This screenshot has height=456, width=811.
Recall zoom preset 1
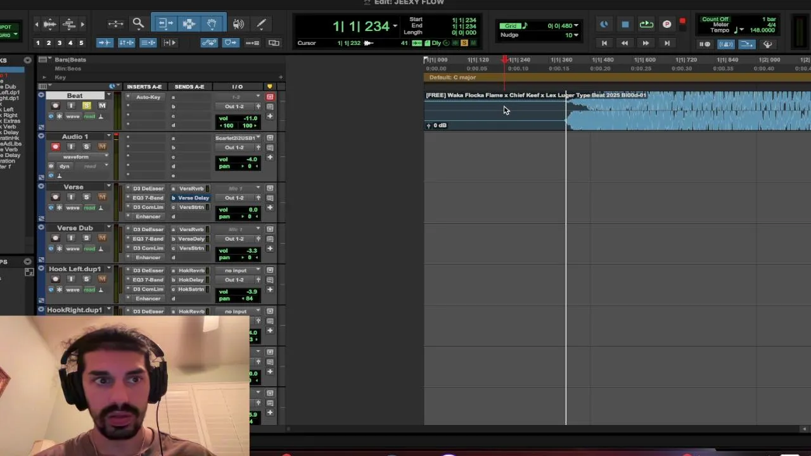[x=38, y=43]
